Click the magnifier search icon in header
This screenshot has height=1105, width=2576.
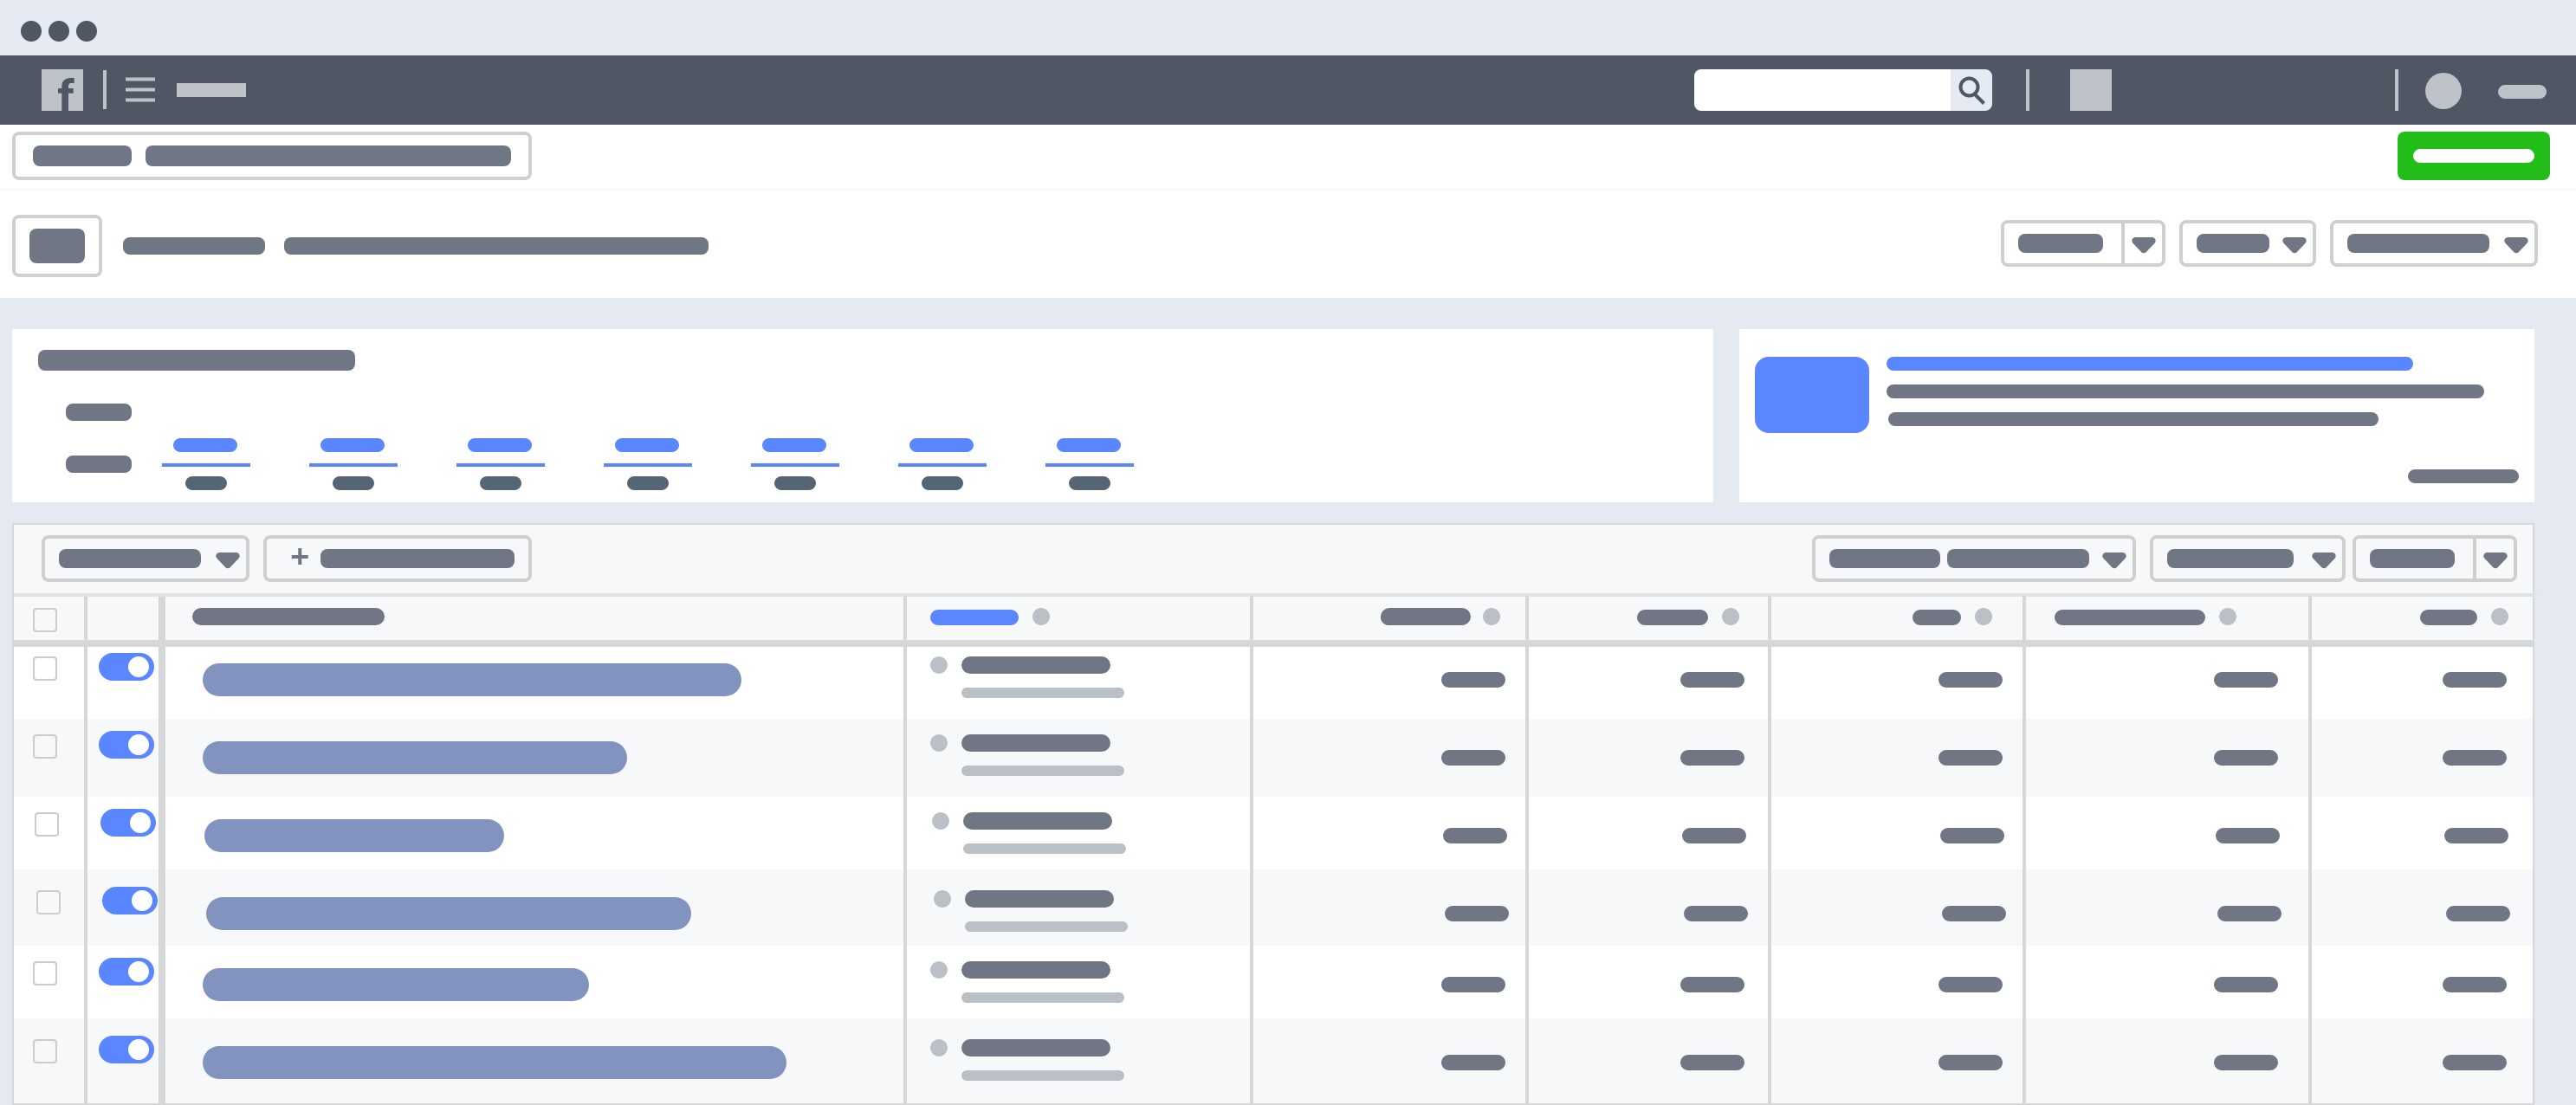coord(1970,90)
